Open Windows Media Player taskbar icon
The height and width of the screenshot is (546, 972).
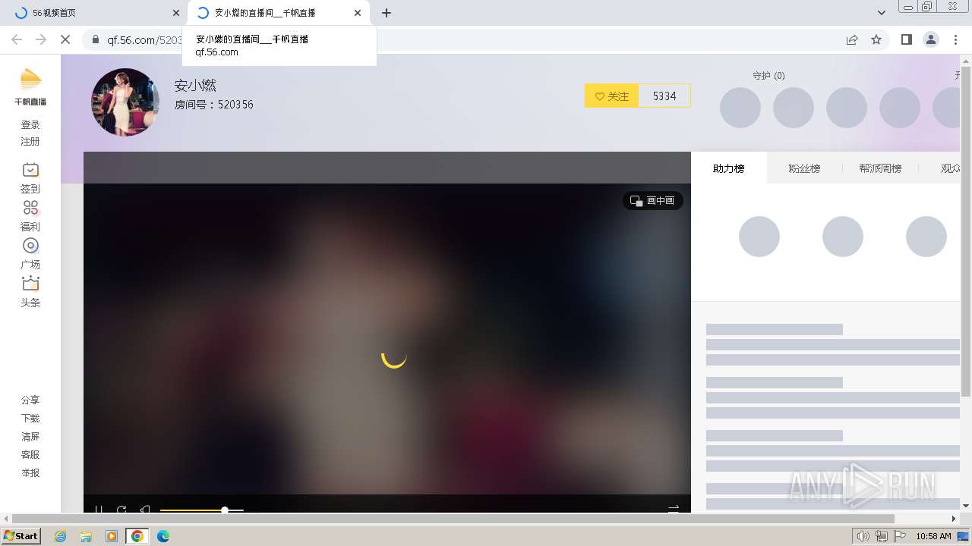click(x=112, y=536)
